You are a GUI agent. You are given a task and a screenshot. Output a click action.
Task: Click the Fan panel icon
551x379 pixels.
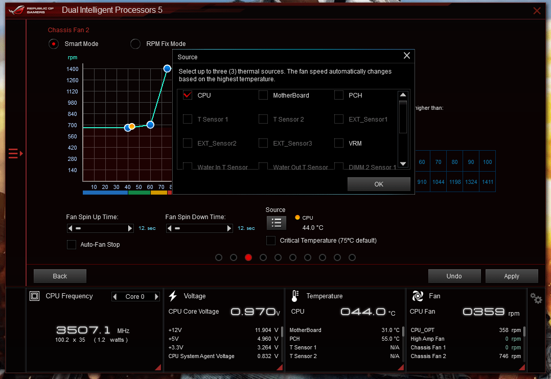click(x=418, y=296)
